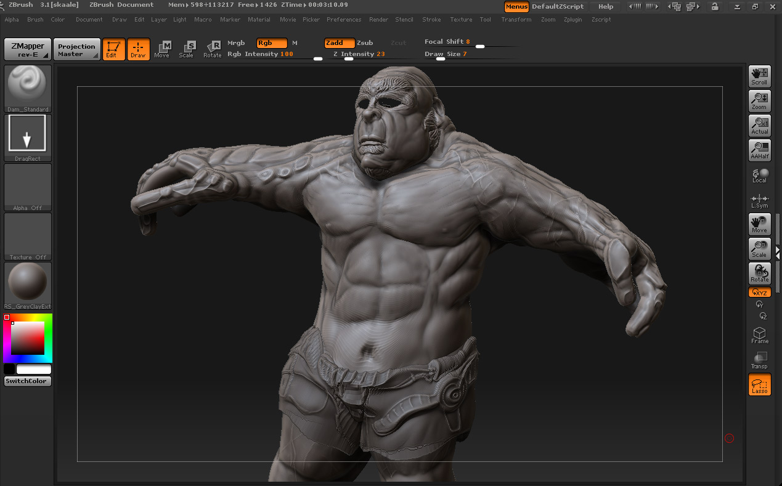The height and width of the screenshot is (486, 782).
Task: Click the Rotate button in right shelf
Action: [x=760, y=273]
